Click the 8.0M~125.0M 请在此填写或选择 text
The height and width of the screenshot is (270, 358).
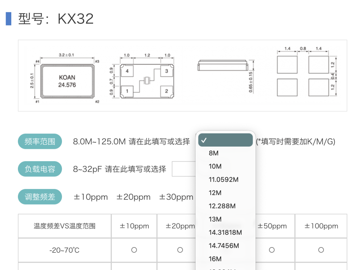click(132, 142)
